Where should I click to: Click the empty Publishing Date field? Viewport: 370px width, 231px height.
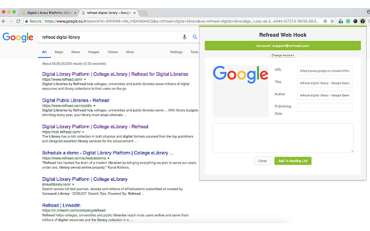(325, 107)
